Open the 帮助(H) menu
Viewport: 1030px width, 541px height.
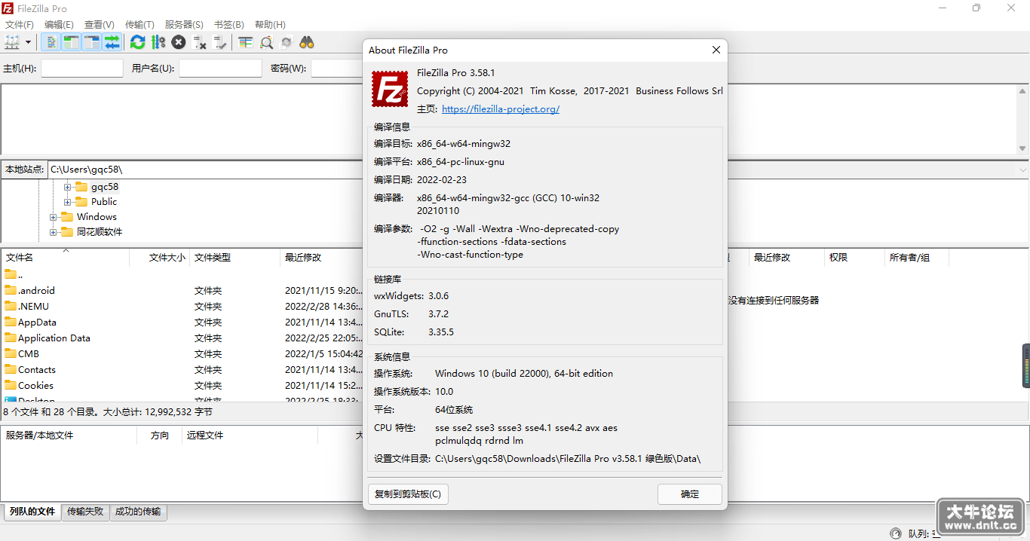270,25
